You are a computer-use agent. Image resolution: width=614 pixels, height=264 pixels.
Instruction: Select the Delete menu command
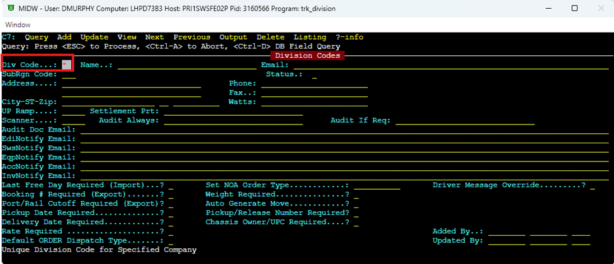tap(271, 37)
